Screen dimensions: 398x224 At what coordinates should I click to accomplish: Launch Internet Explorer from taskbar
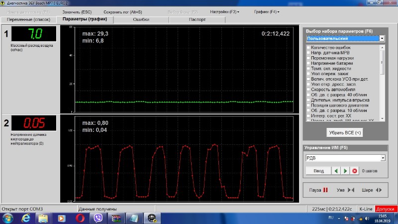click(25, 218)
